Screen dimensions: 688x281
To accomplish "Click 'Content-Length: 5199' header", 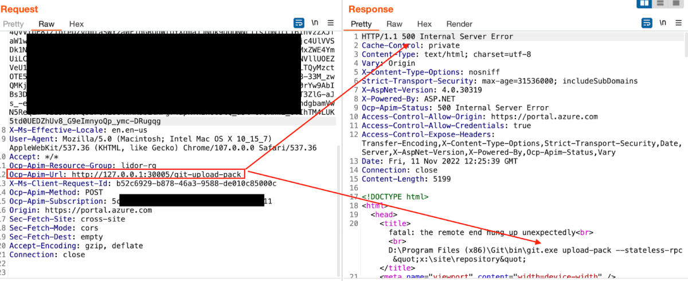I will coord(406,179).
